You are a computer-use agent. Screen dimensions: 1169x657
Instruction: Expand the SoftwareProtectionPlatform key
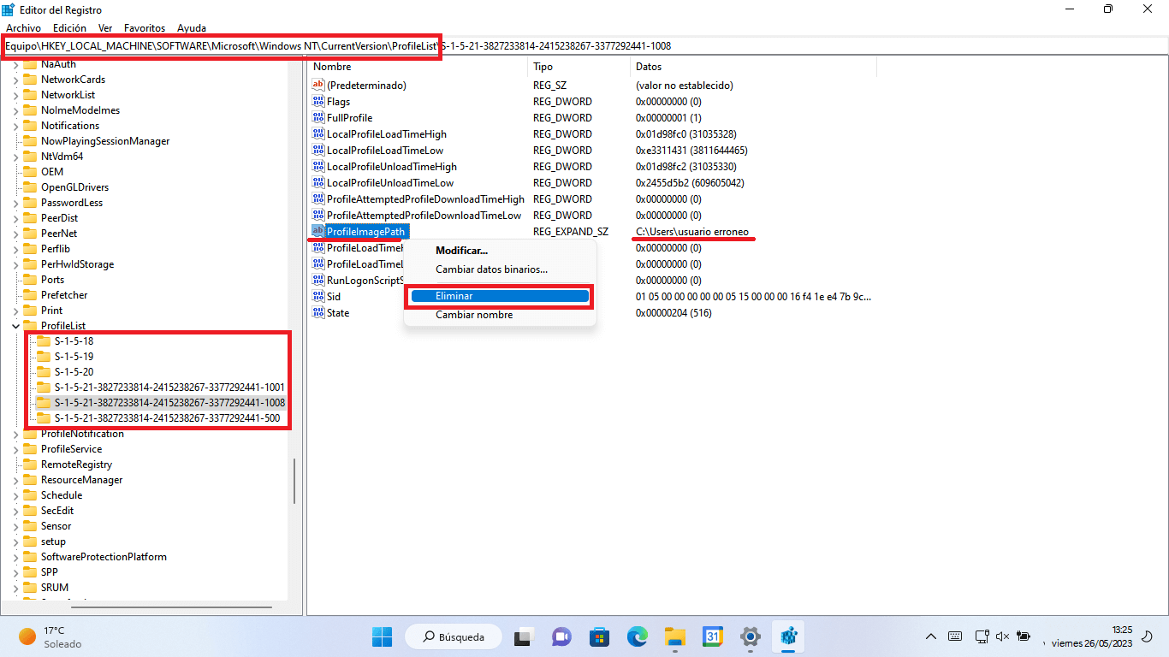tap(15, 557)
